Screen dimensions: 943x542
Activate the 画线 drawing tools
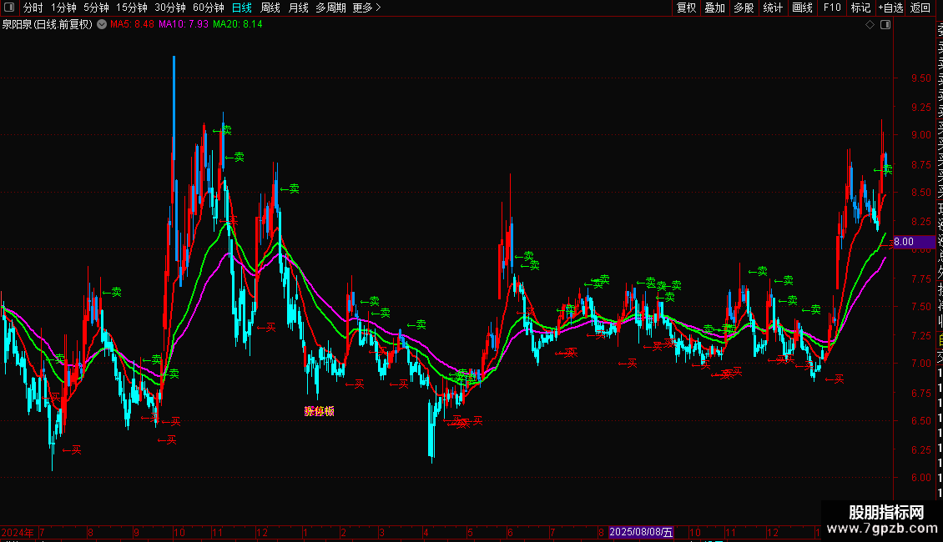(x=802, y=8)
